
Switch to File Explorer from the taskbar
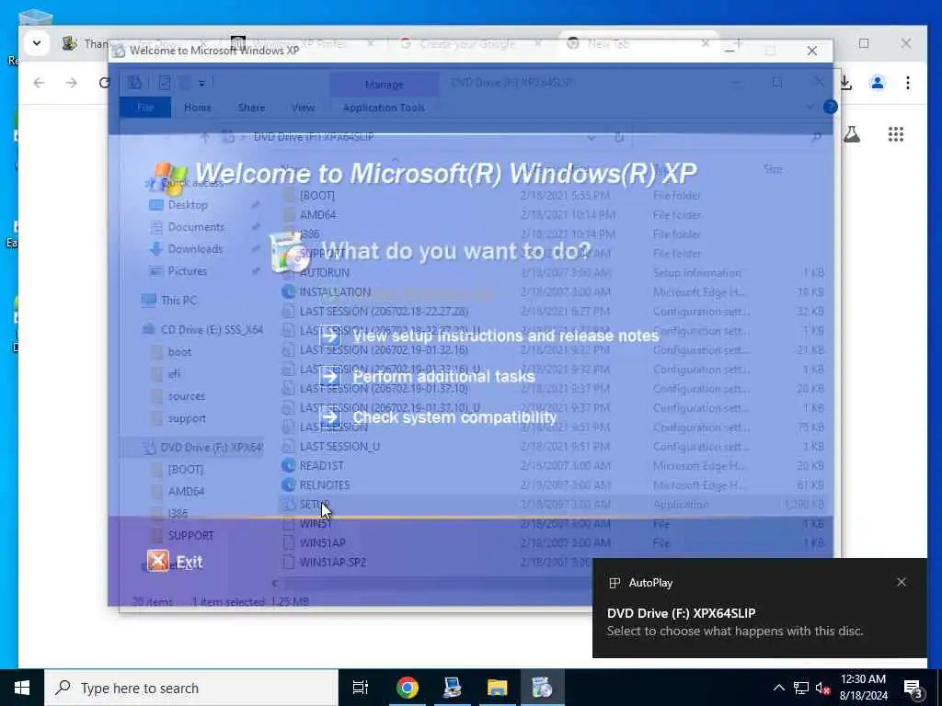497,688
